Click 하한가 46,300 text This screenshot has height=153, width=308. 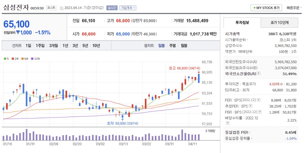coord(144,34)
